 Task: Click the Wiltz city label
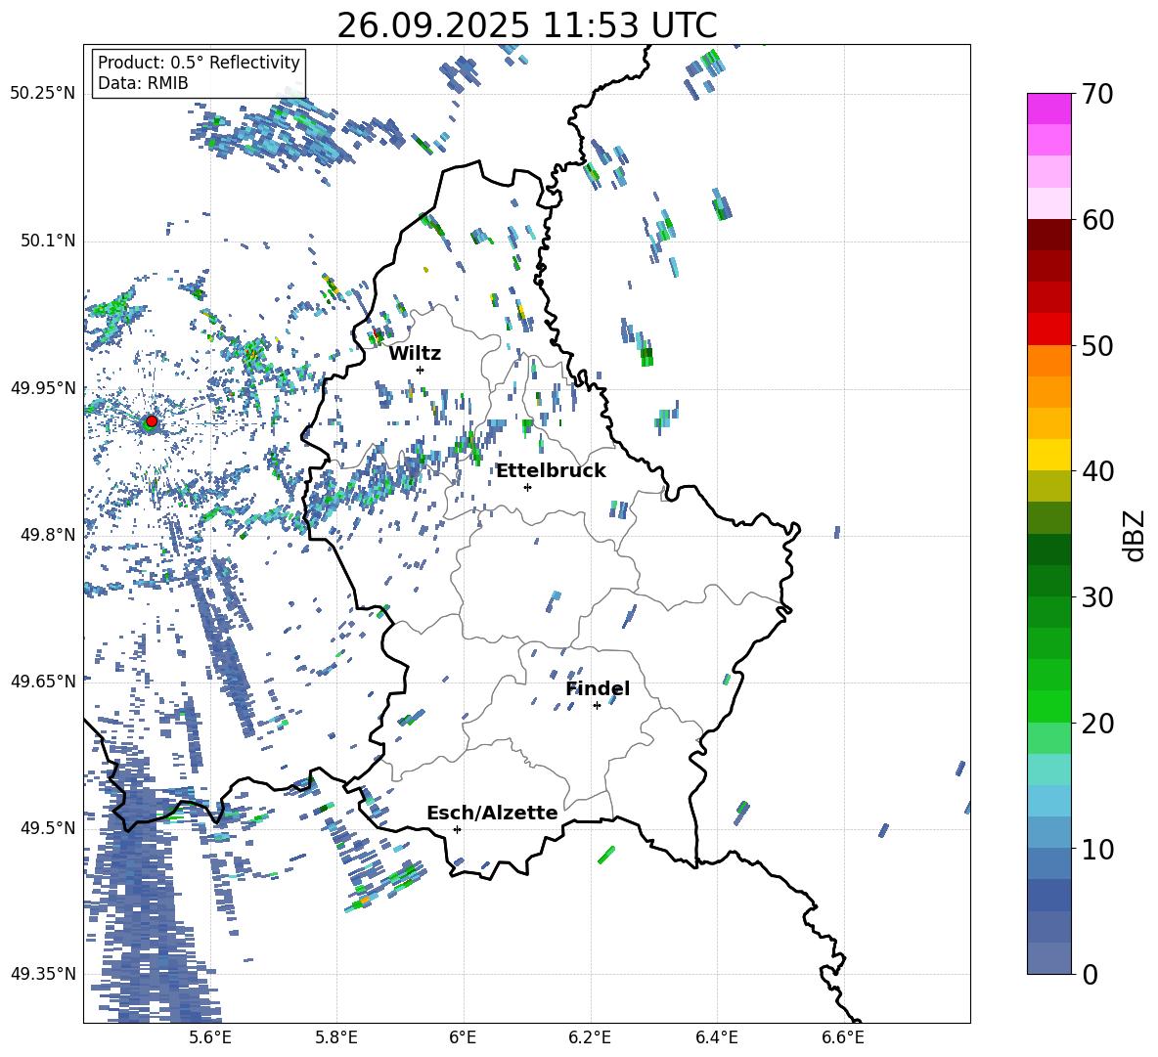[x=415, y=353]
